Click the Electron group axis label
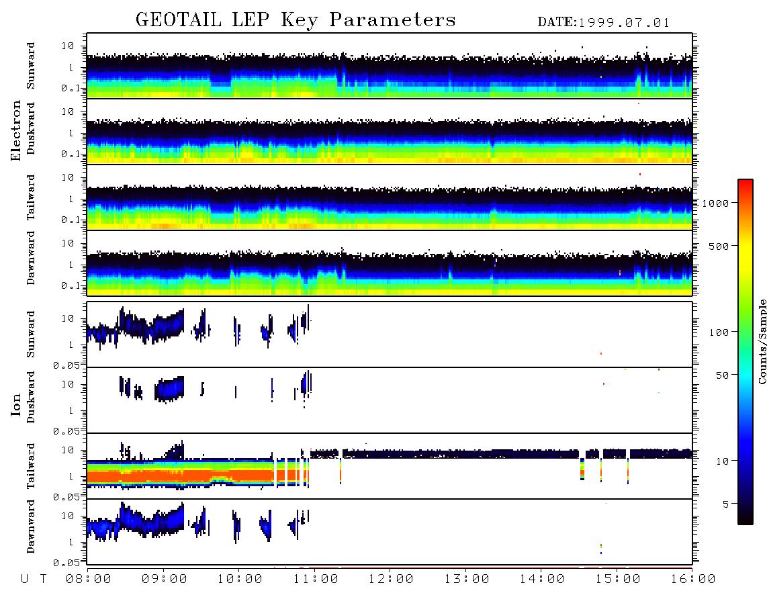767x591 pixels. [x=16, y=131]
